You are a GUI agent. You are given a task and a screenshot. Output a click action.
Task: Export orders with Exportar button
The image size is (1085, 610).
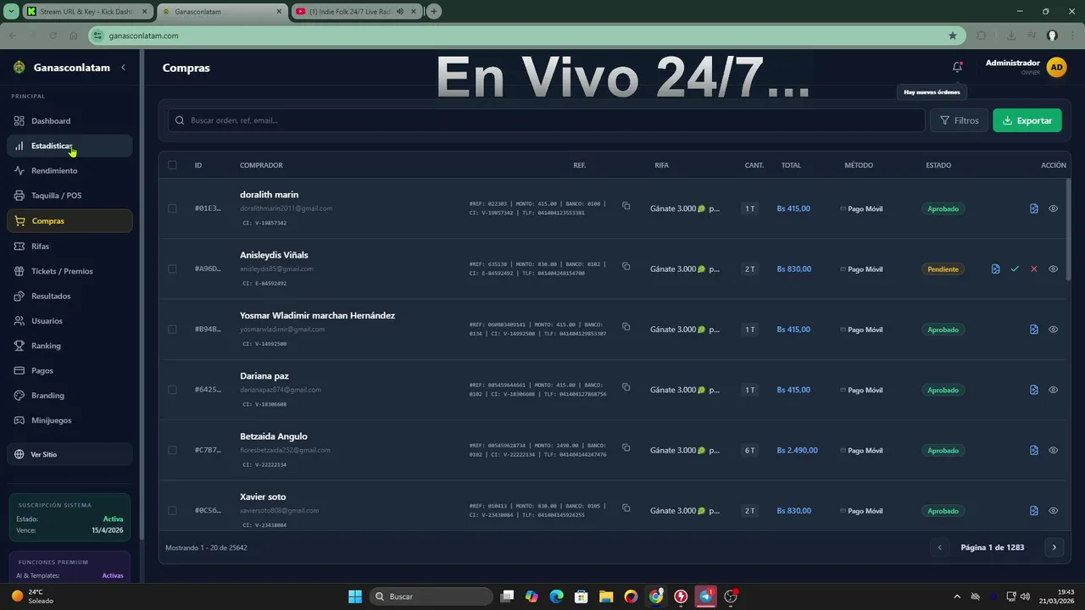[x=1027, y=120]
